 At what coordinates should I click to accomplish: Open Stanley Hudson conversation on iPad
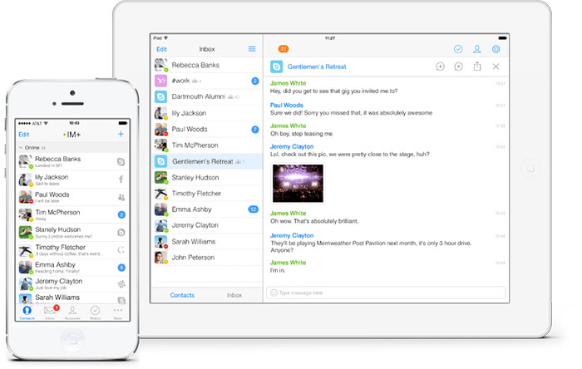tap(207, 178)
